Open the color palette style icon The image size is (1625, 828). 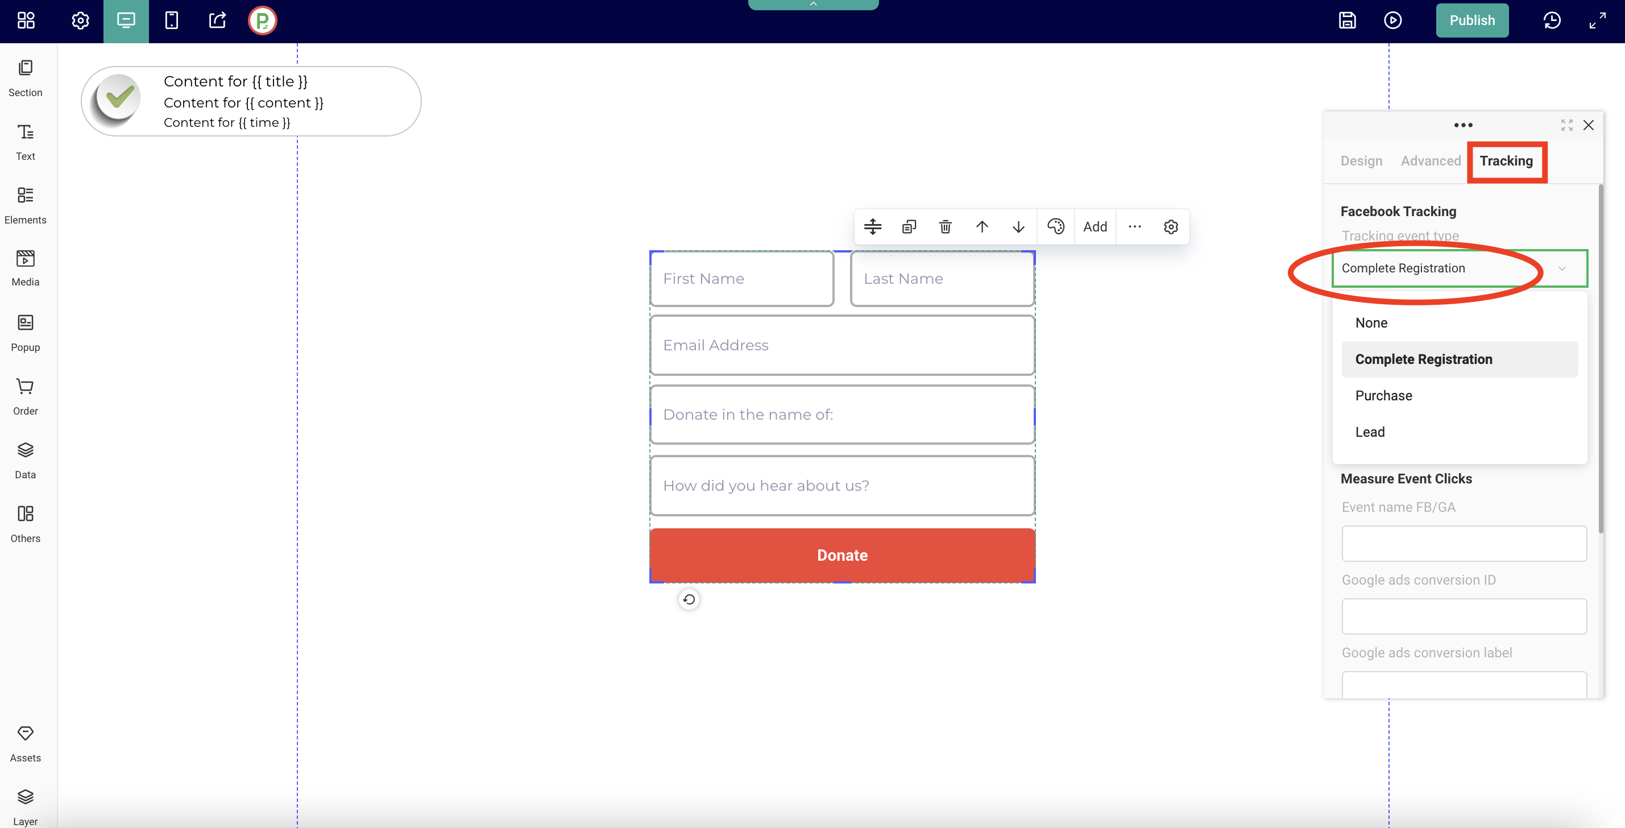[x=1055, y=226]
